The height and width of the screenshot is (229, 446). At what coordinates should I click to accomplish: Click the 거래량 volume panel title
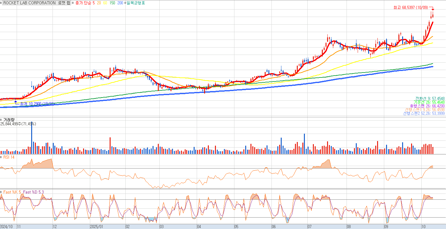(9, 119)
